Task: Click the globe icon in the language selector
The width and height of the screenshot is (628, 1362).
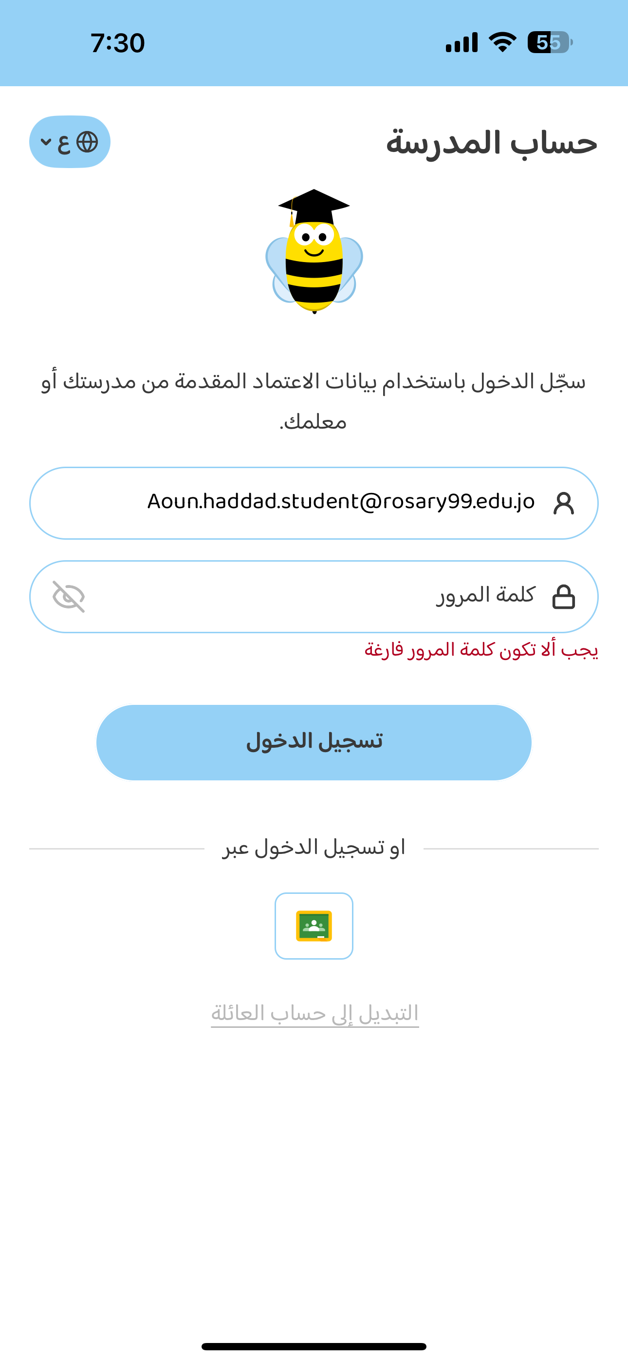Action: (x=87, y=142)
